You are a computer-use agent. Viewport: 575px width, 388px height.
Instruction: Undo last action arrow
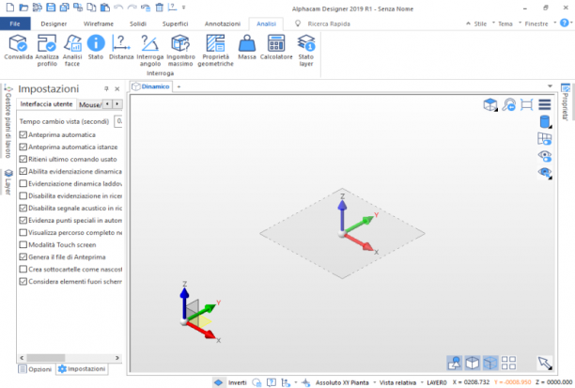[x=118, y=8]
